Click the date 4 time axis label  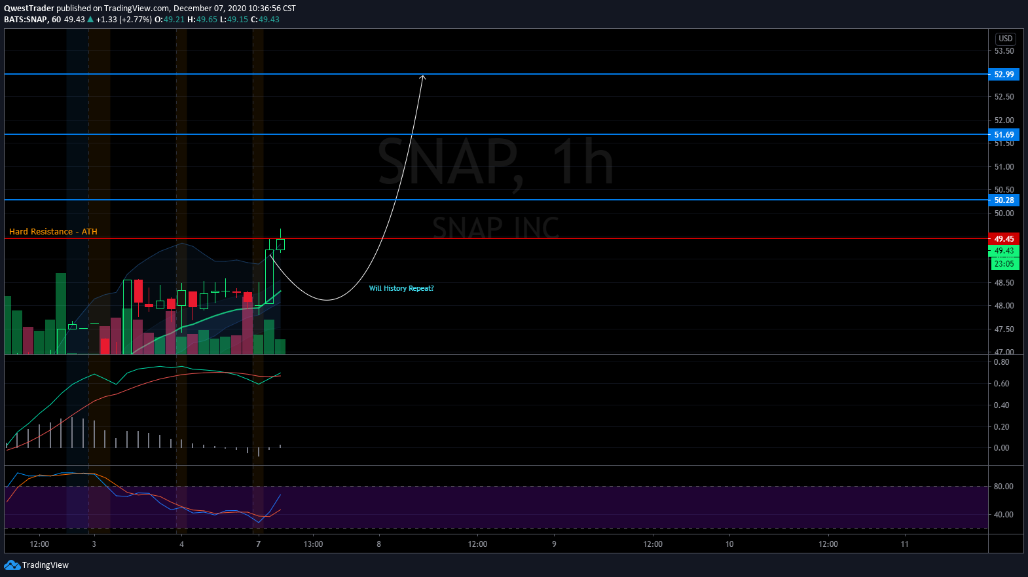[x=181, y=544]
